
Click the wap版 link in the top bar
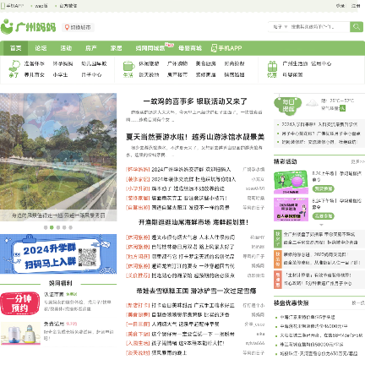(41, 6)
